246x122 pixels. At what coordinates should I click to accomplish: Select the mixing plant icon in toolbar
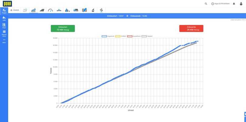[67, 10]
